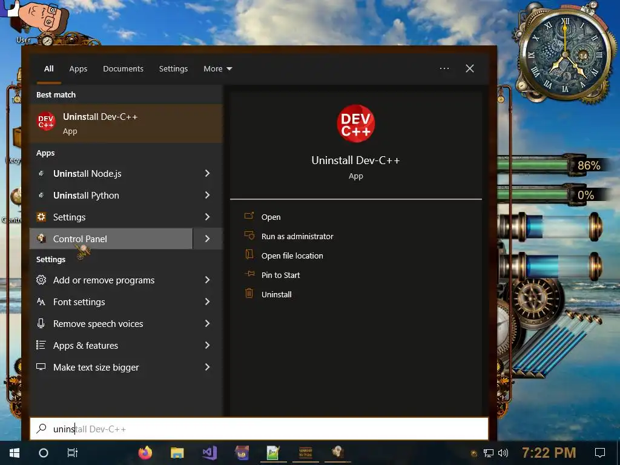Click the network tray icon
Viewport: 620px width, 465px height.
tap(489, 453)
